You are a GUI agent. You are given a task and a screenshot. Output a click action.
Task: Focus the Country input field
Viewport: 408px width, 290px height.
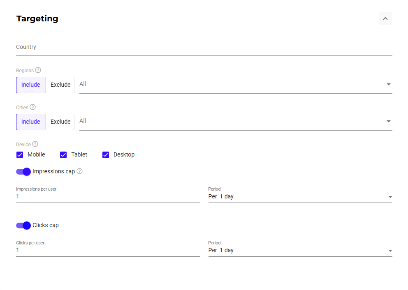coord(204,48)
